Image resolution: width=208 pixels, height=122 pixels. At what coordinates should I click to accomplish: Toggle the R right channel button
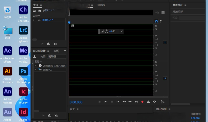165,78
